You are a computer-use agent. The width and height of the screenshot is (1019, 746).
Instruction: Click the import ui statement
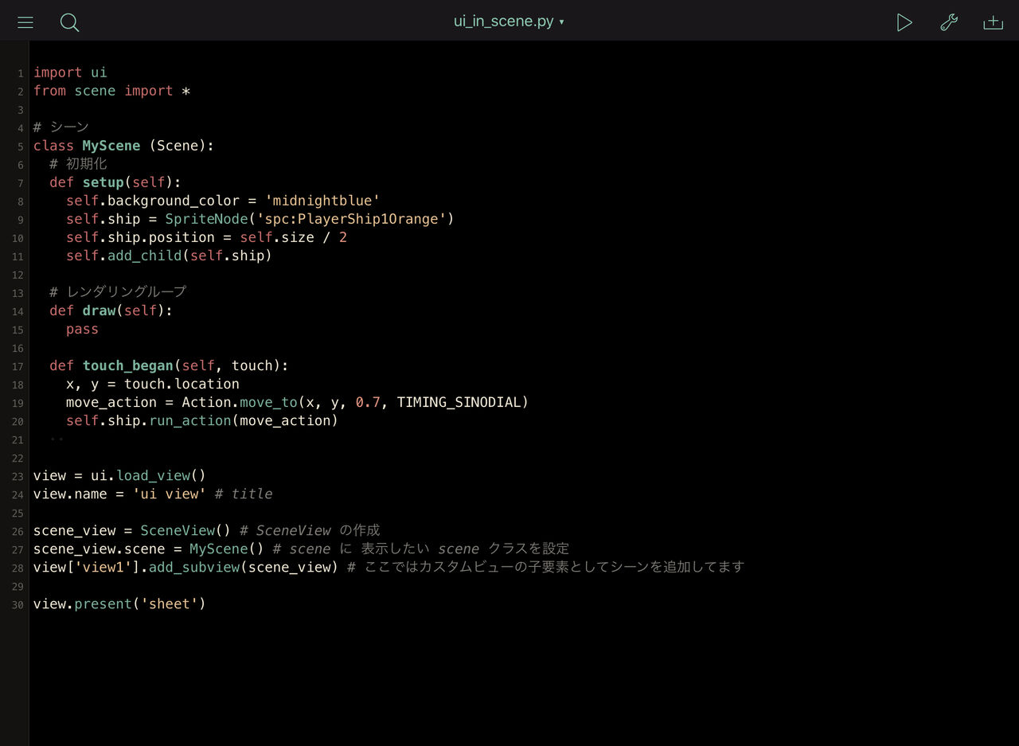pos(69,72)
